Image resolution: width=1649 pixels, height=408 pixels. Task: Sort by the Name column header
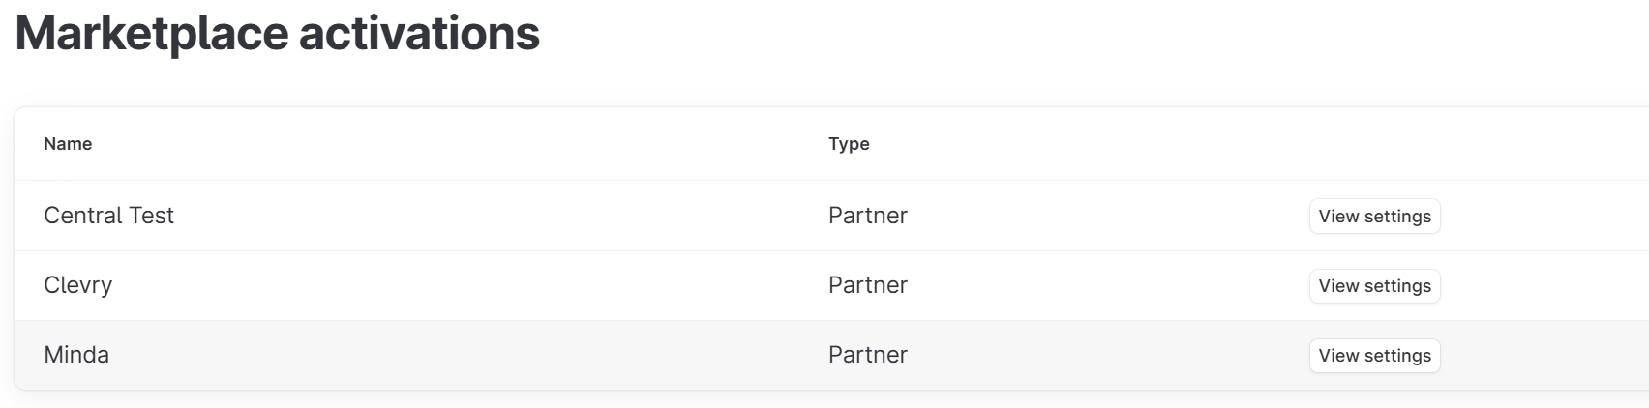click(68, 144)
